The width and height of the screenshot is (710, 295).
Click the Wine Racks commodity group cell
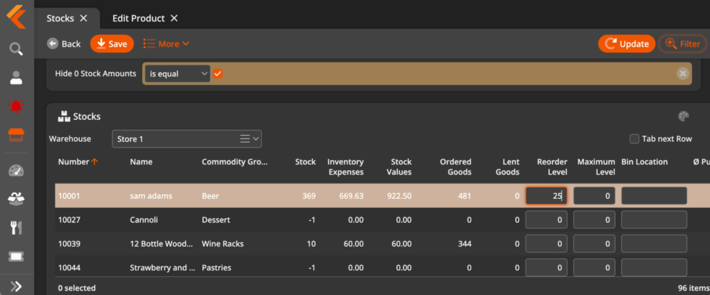coord(223,244)
